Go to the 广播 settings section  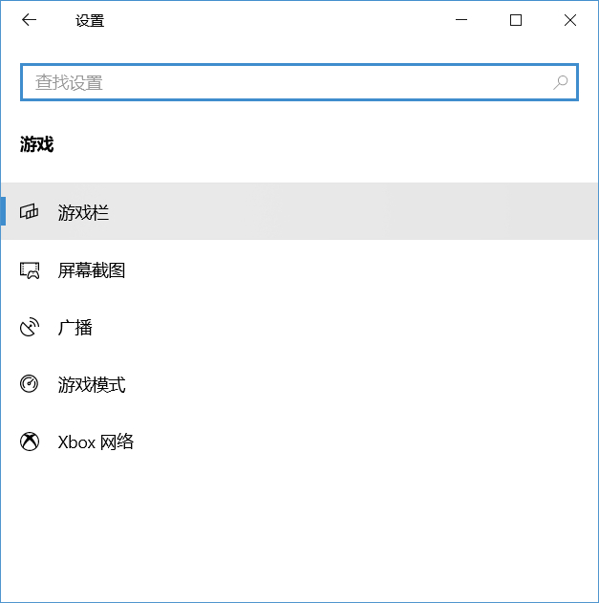(75, 328)
